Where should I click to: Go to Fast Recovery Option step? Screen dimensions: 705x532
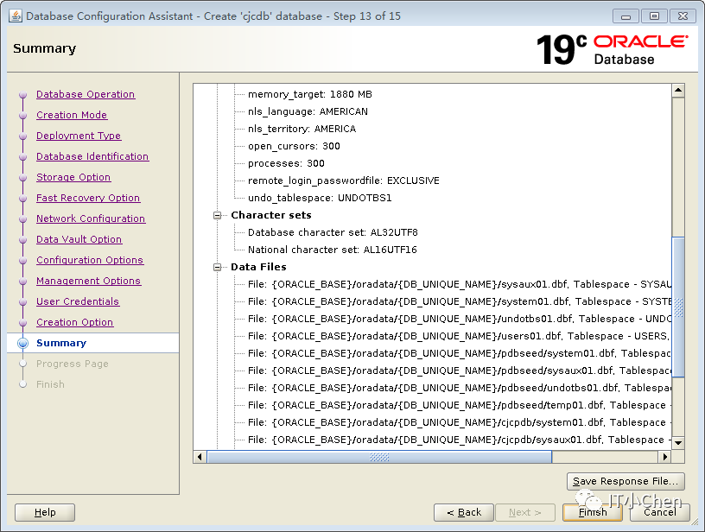coord(88,198)
